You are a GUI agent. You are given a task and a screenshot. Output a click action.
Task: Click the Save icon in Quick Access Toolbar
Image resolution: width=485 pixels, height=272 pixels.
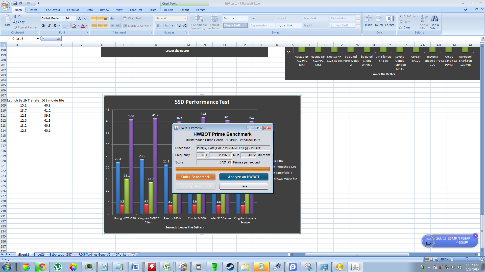[15, 3]
